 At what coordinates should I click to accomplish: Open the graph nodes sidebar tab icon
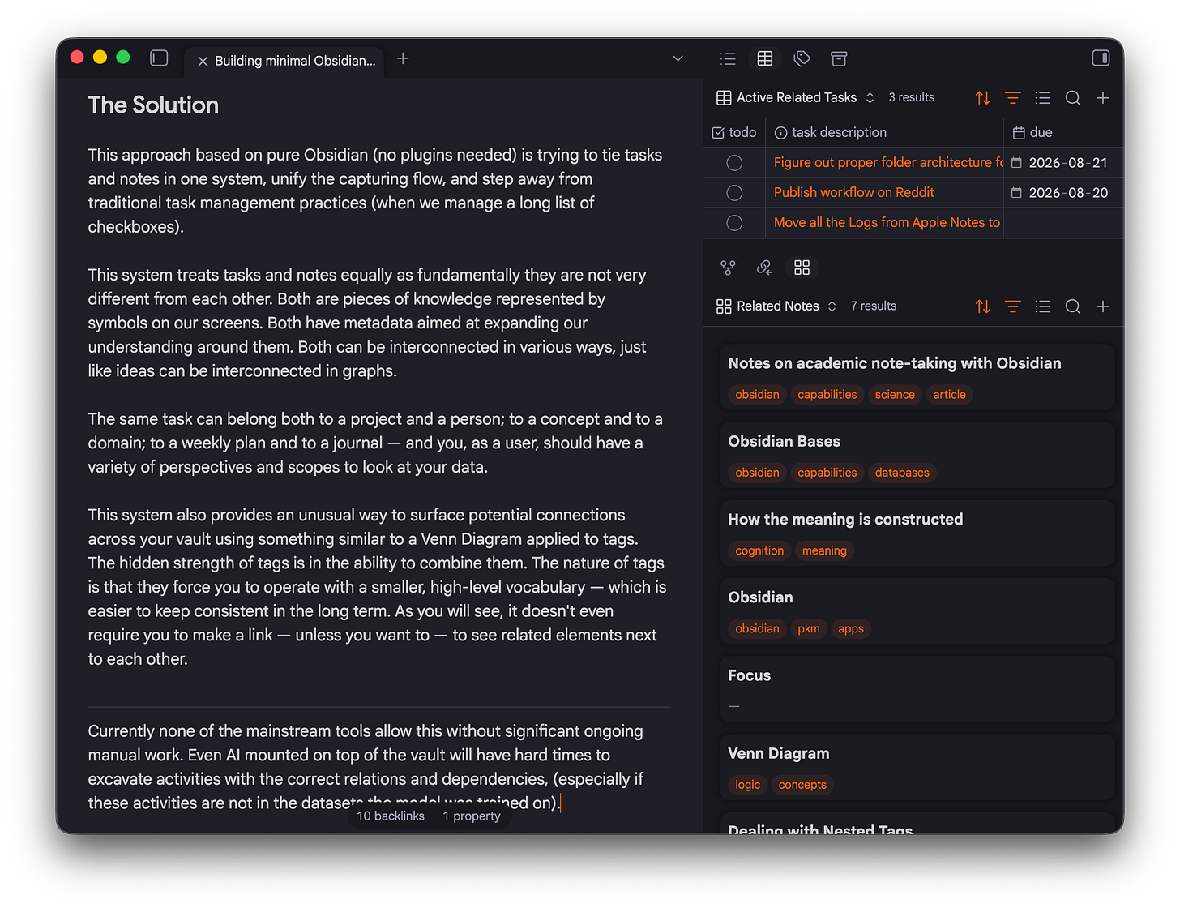click(x=728, y=268)
